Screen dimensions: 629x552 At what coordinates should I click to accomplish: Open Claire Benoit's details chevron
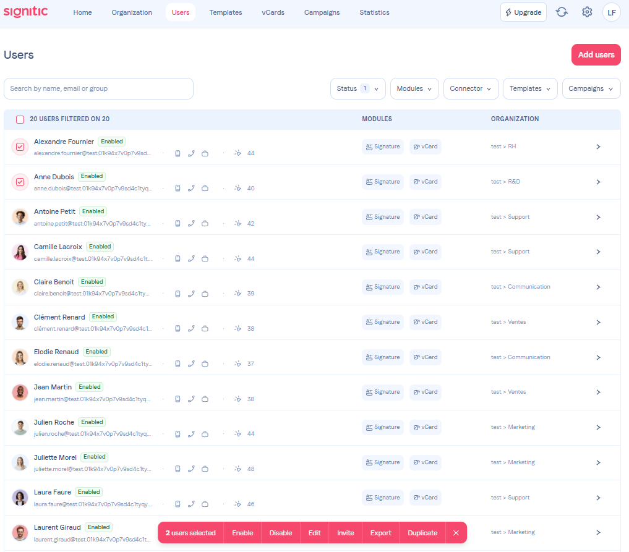point(598,287)
